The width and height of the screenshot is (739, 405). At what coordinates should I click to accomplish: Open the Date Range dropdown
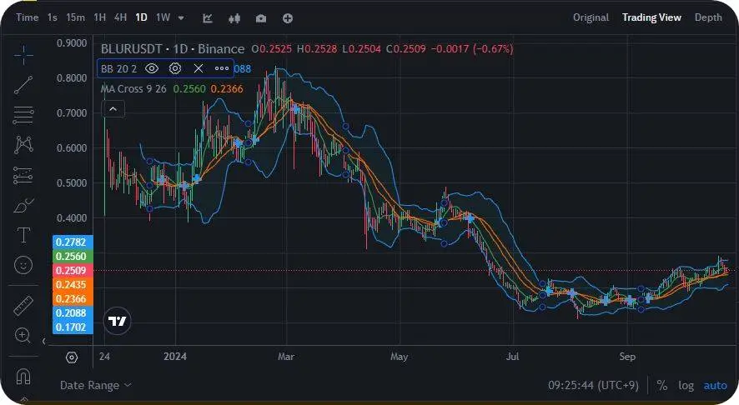(95, 386)
